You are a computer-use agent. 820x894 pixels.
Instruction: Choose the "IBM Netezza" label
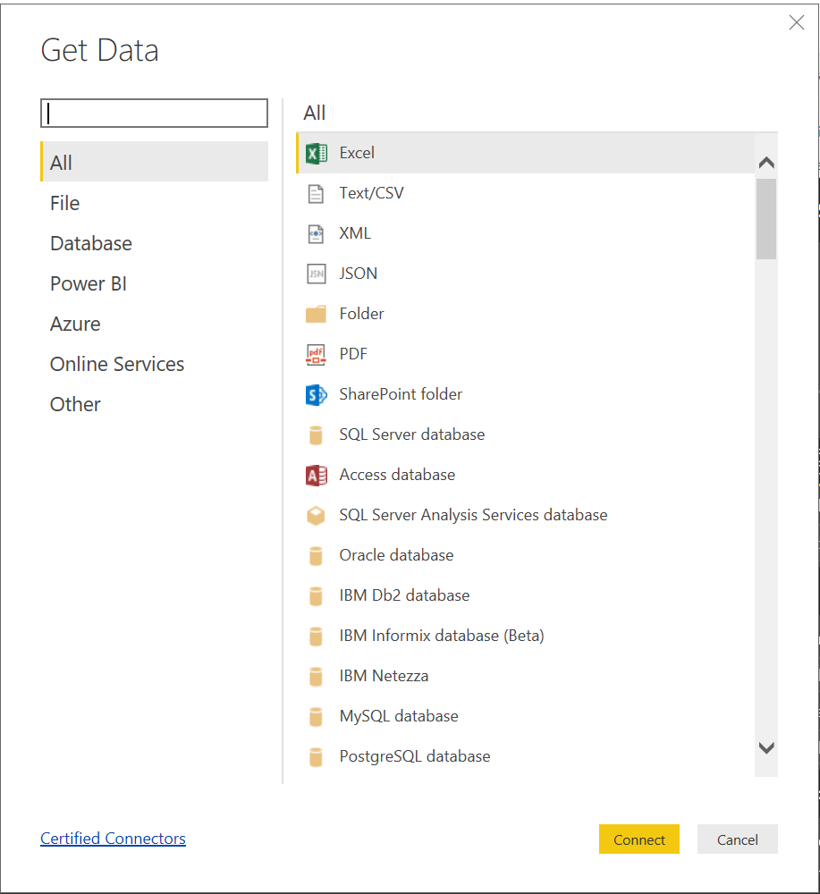point(384,676)
